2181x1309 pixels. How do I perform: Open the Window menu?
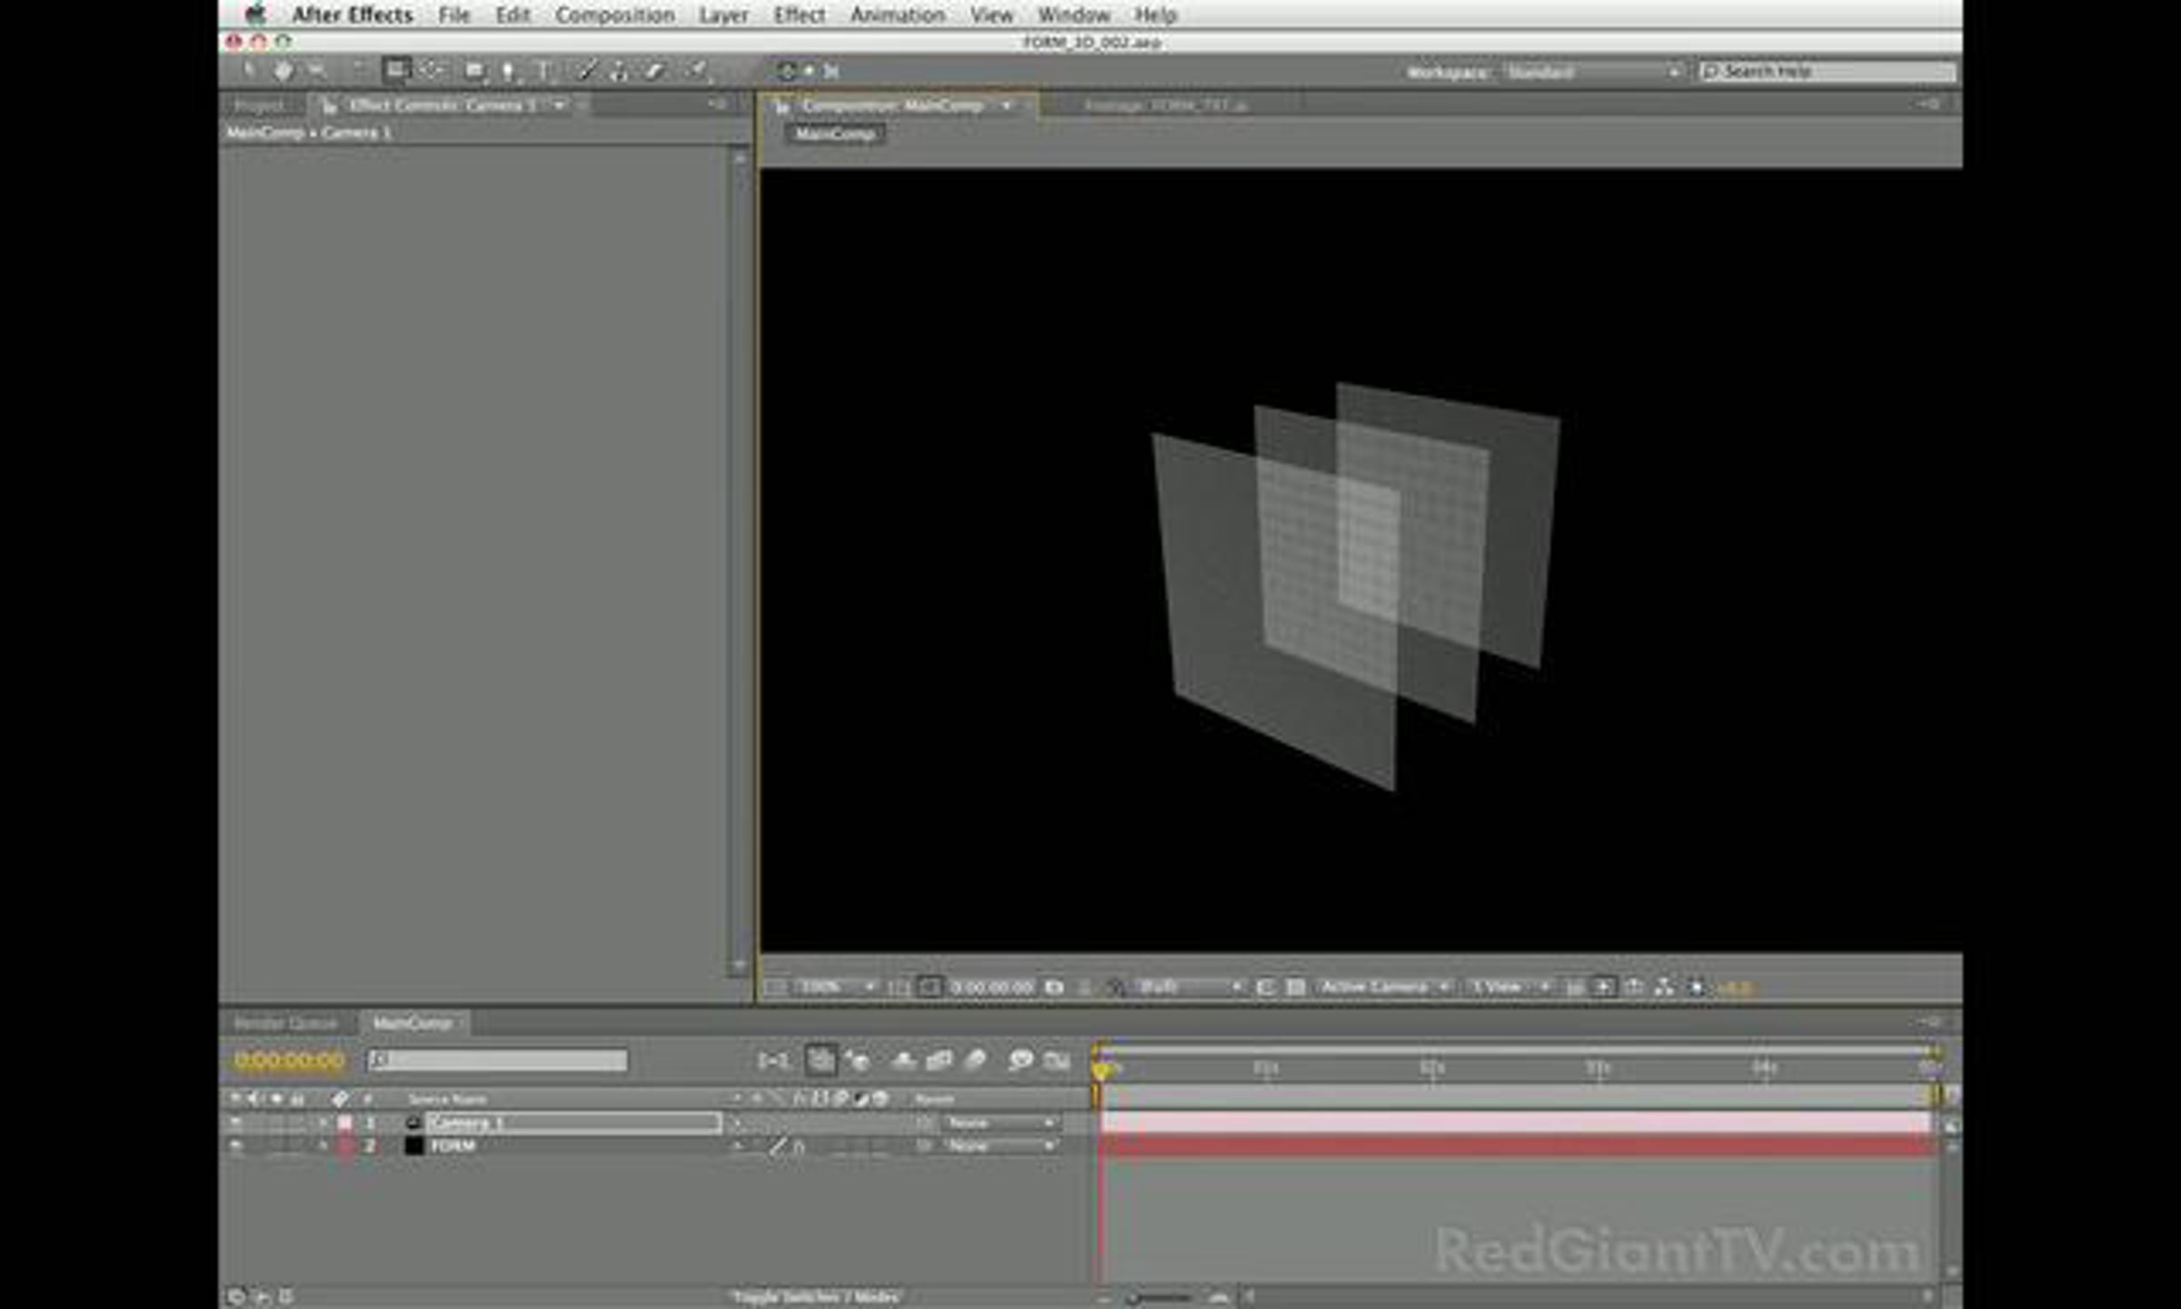(x=1074, y=15)
